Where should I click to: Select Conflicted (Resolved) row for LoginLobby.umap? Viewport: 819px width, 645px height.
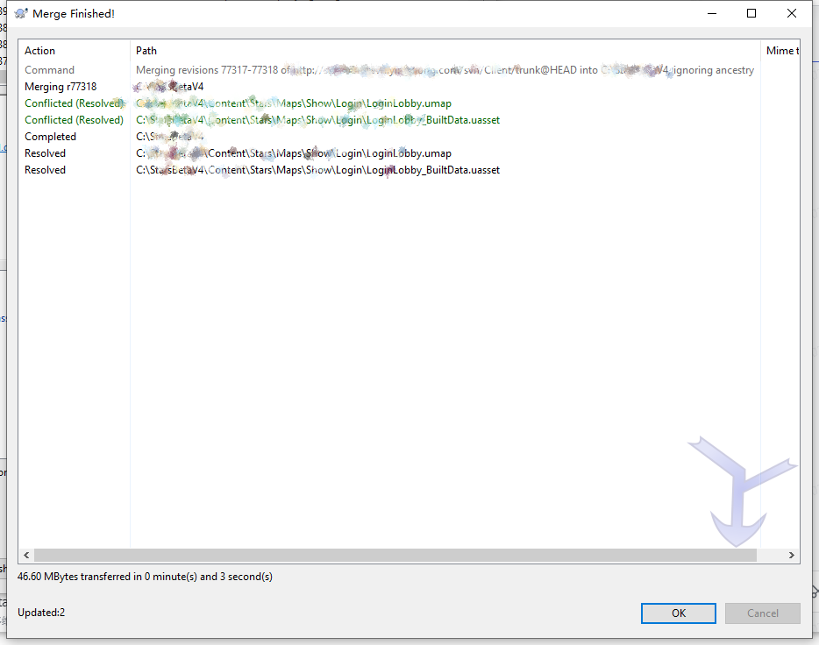click(x=74, y=103)
